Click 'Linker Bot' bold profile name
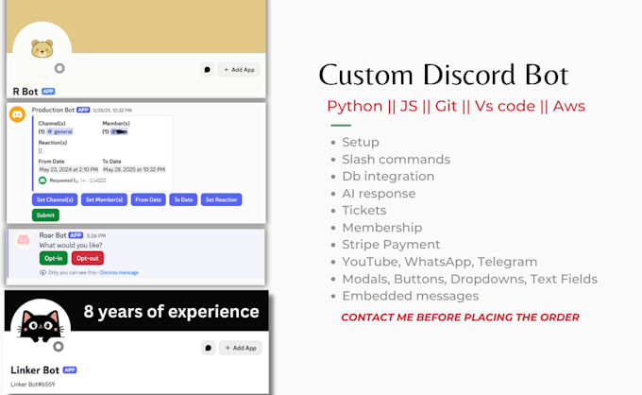 point(35,370)
